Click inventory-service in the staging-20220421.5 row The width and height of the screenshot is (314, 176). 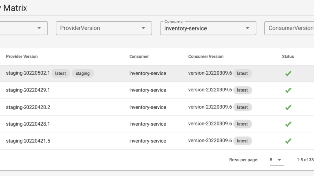[148, 141]
